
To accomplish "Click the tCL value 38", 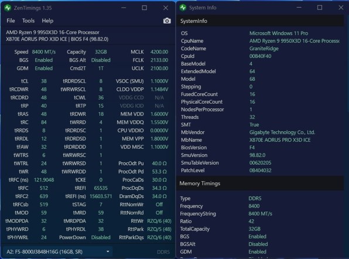I will [x=44, y=81].
